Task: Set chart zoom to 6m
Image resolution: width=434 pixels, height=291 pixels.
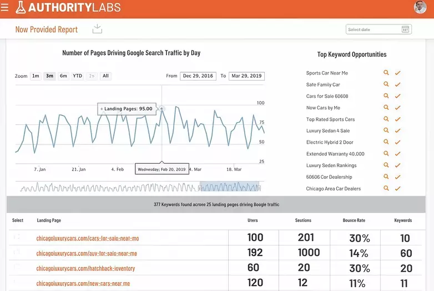Action: [63, 76]
